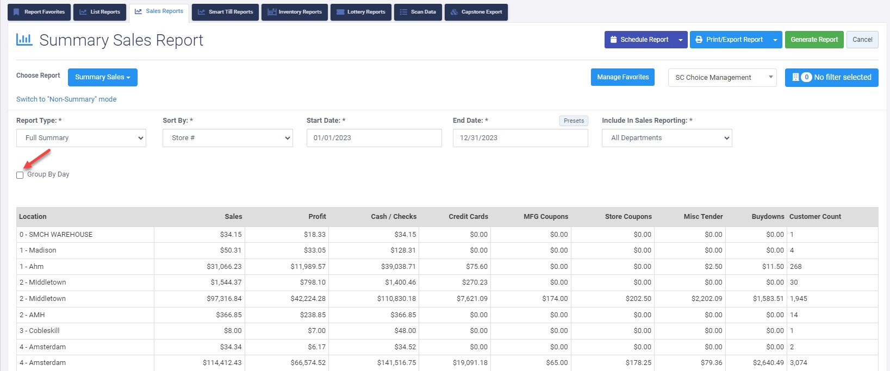Click misc tender value $2,202.09
This screenshot has height=371, width=890.
pyautogui.click(x=707, y=299)
